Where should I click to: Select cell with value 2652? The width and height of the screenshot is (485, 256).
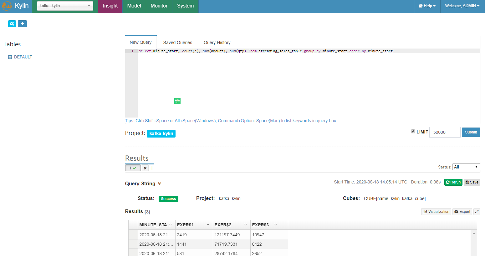click(x=269, y=253)
